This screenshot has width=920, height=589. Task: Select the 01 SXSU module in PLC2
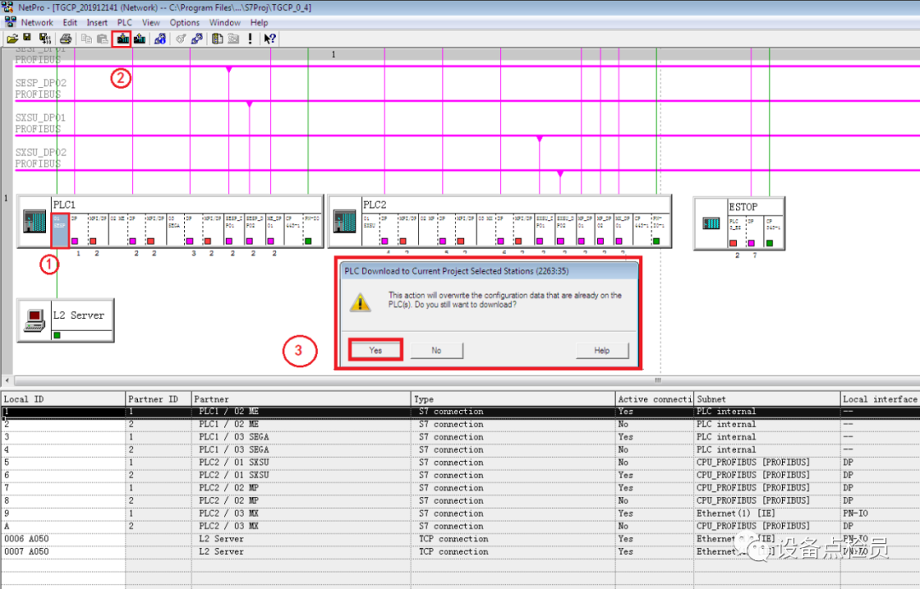[370, 230]
